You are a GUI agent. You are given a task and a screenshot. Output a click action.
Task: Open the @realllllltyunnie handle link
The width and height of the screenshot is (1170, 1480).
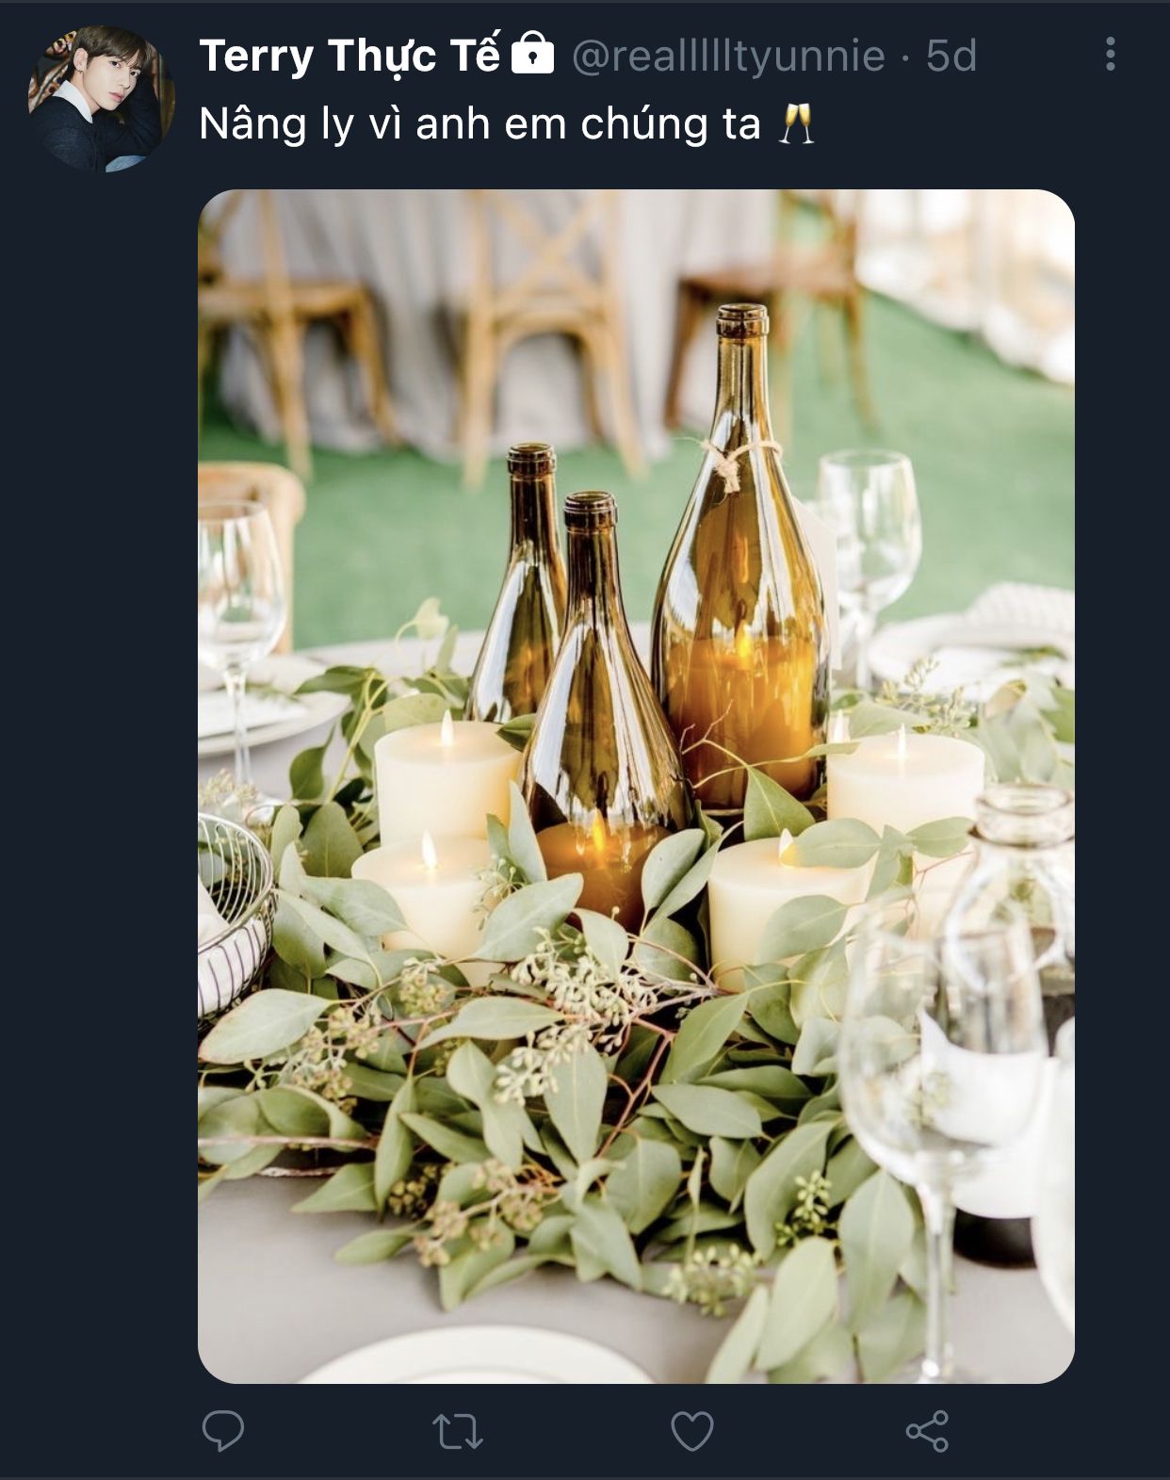(x=728, y=56)
